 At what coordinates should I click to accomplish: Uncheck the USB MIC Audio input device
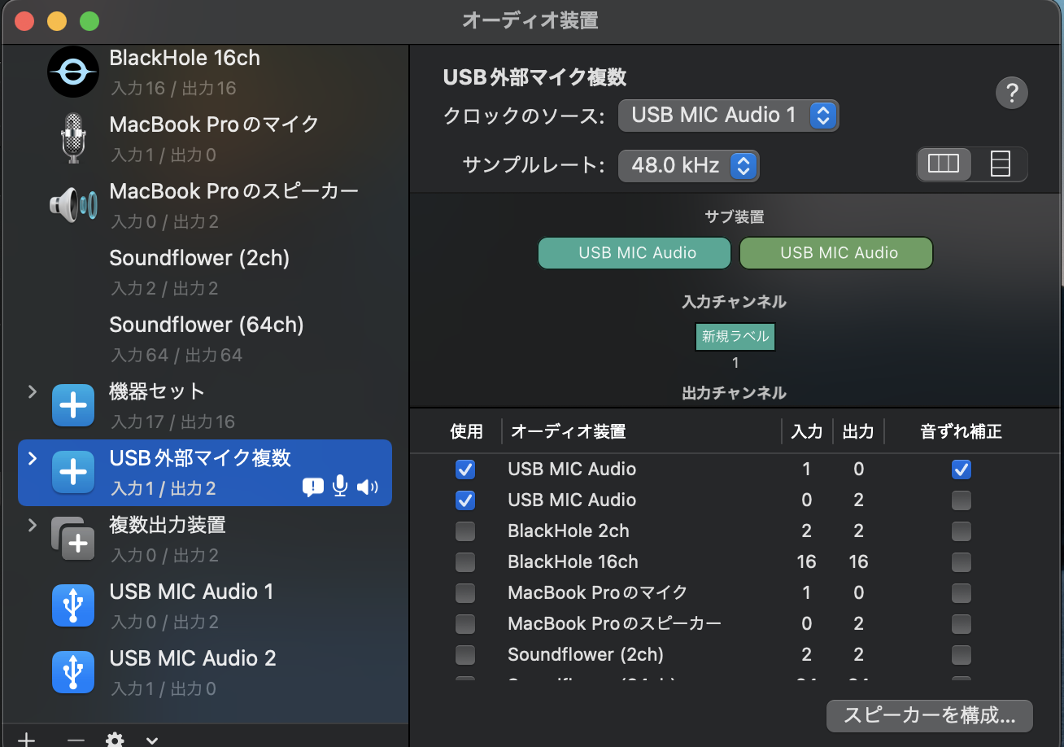465,470
